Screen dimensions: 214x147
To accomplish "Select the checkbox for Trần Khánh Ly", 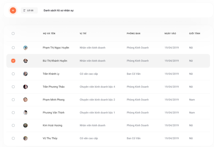I will [x=13, y=74].
